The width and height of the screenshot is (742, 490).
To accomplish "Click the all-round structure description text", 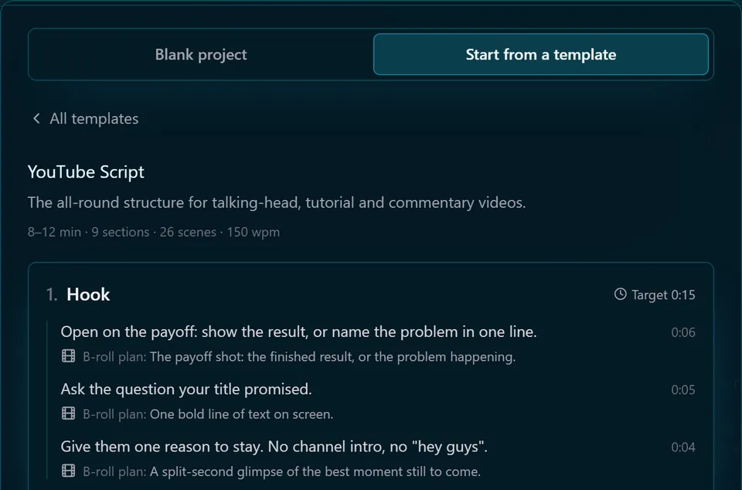I will click(x=277, y=203).
